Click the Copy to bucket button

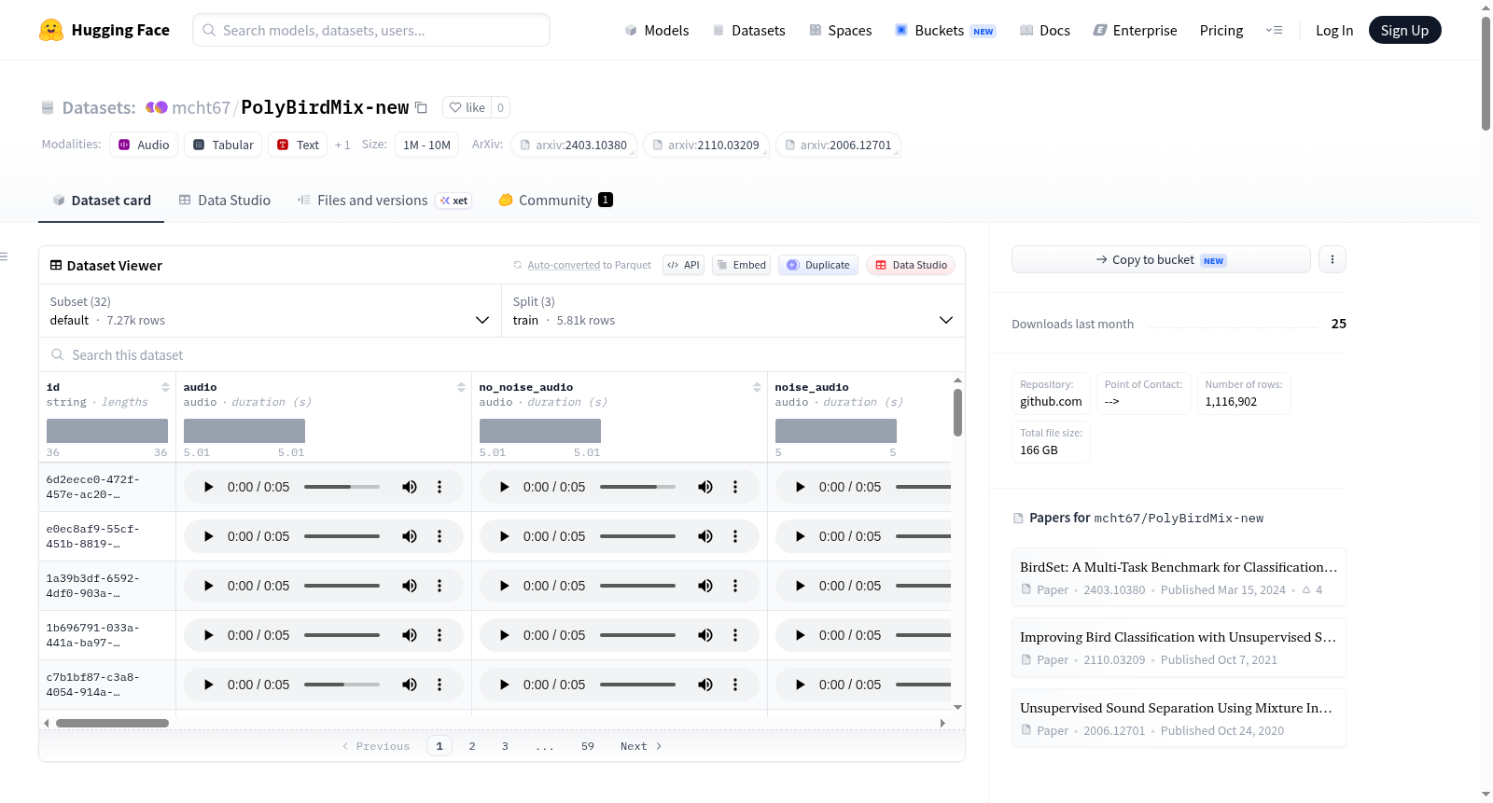1161,259
